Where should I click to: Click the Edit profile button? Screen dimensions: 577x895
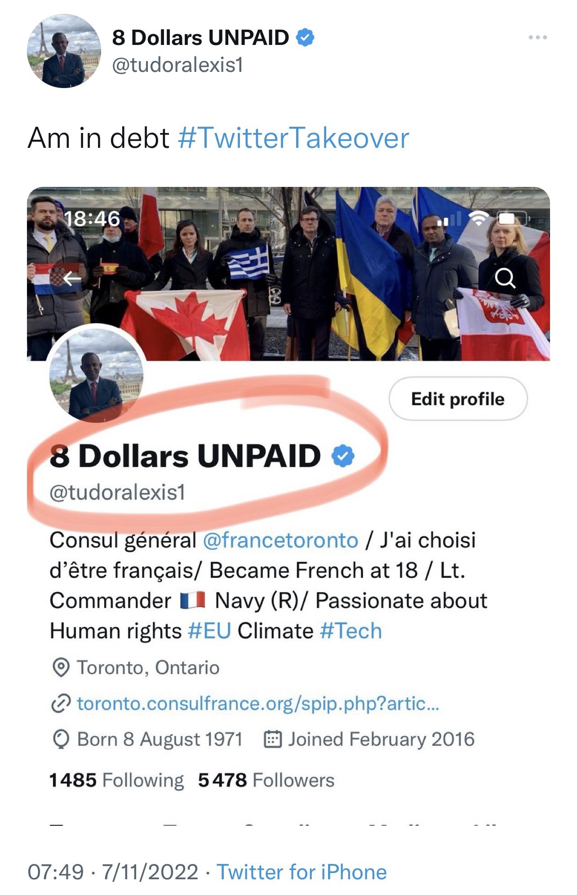(458, 399)
